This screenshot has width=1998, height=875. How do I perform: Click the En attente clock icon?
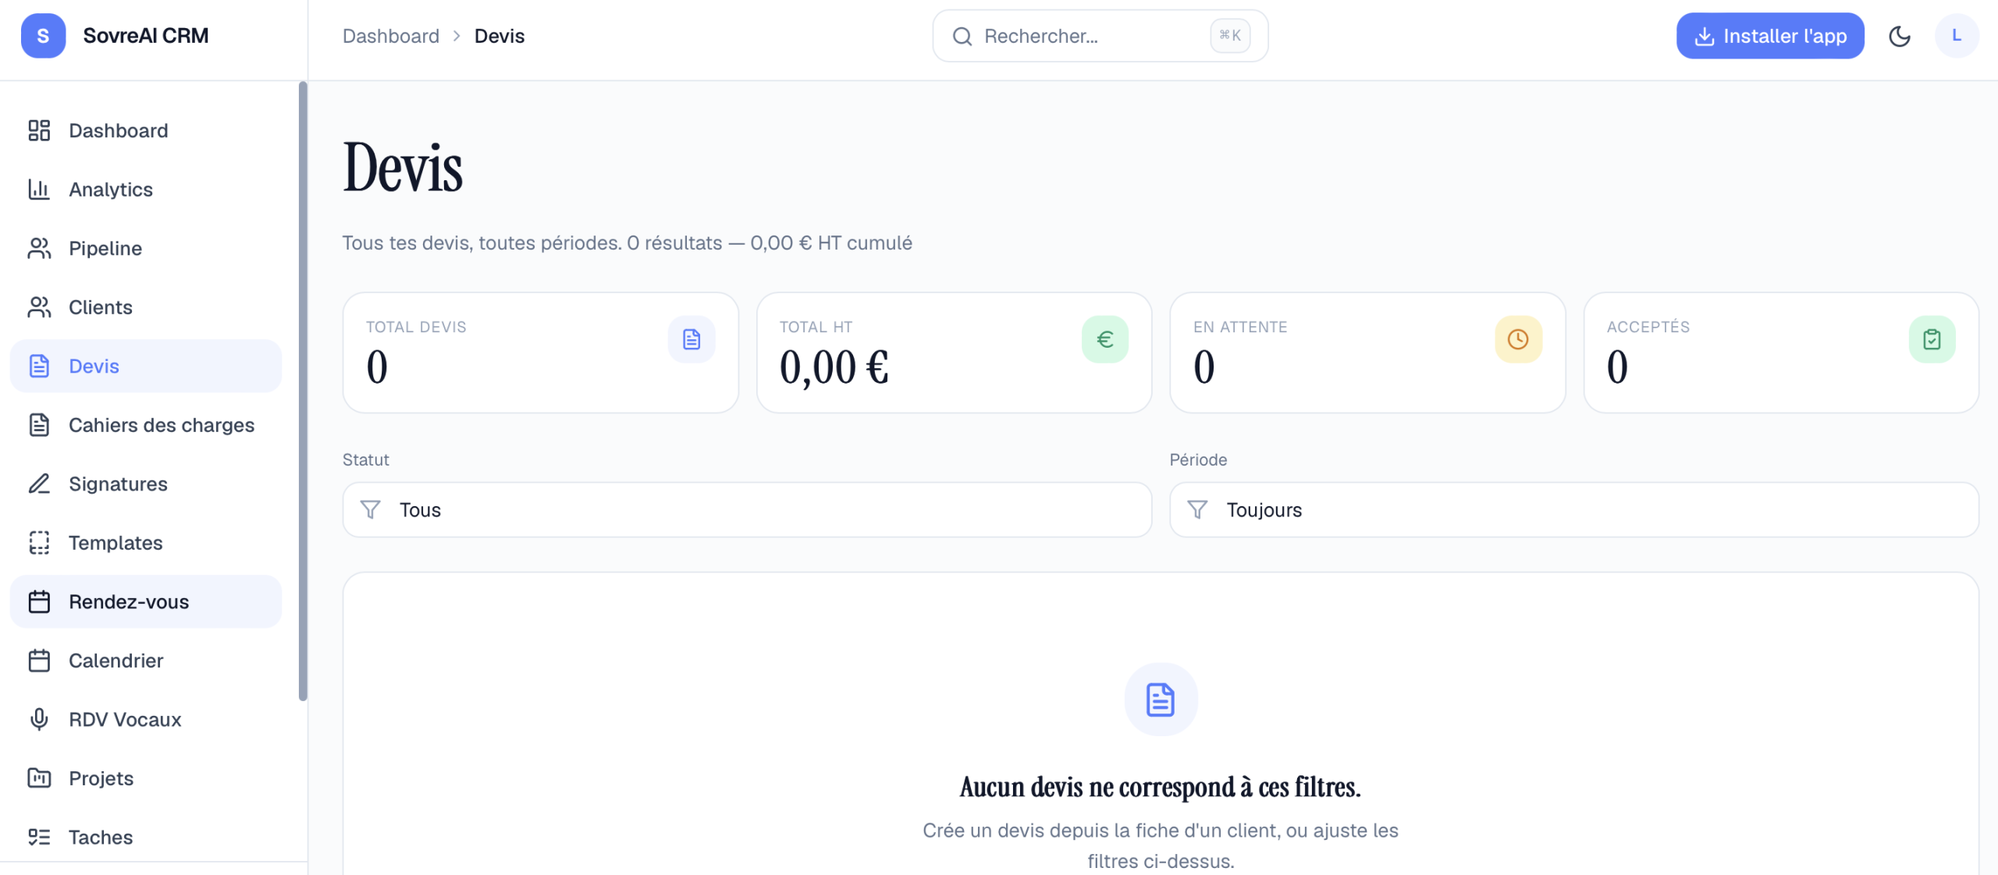(1518, 339)
